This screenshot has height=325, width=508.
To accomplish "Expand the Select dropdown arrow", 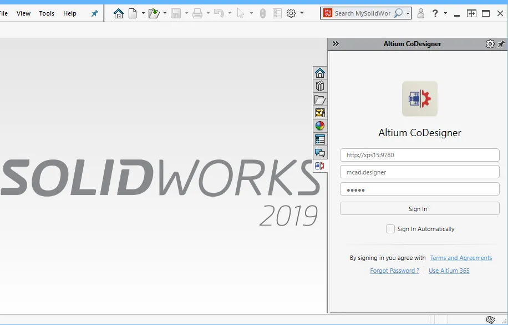I will (x=251, y=13).
